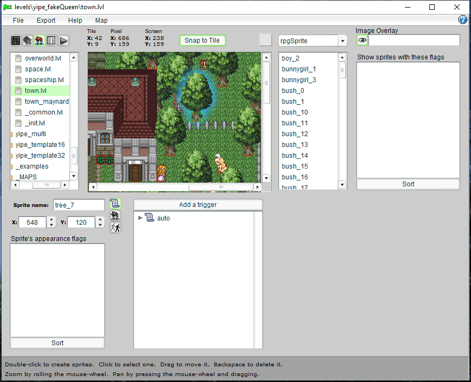Open the Map menu
This screenshot has height=382, width=471.
click(x=101, y=21)
